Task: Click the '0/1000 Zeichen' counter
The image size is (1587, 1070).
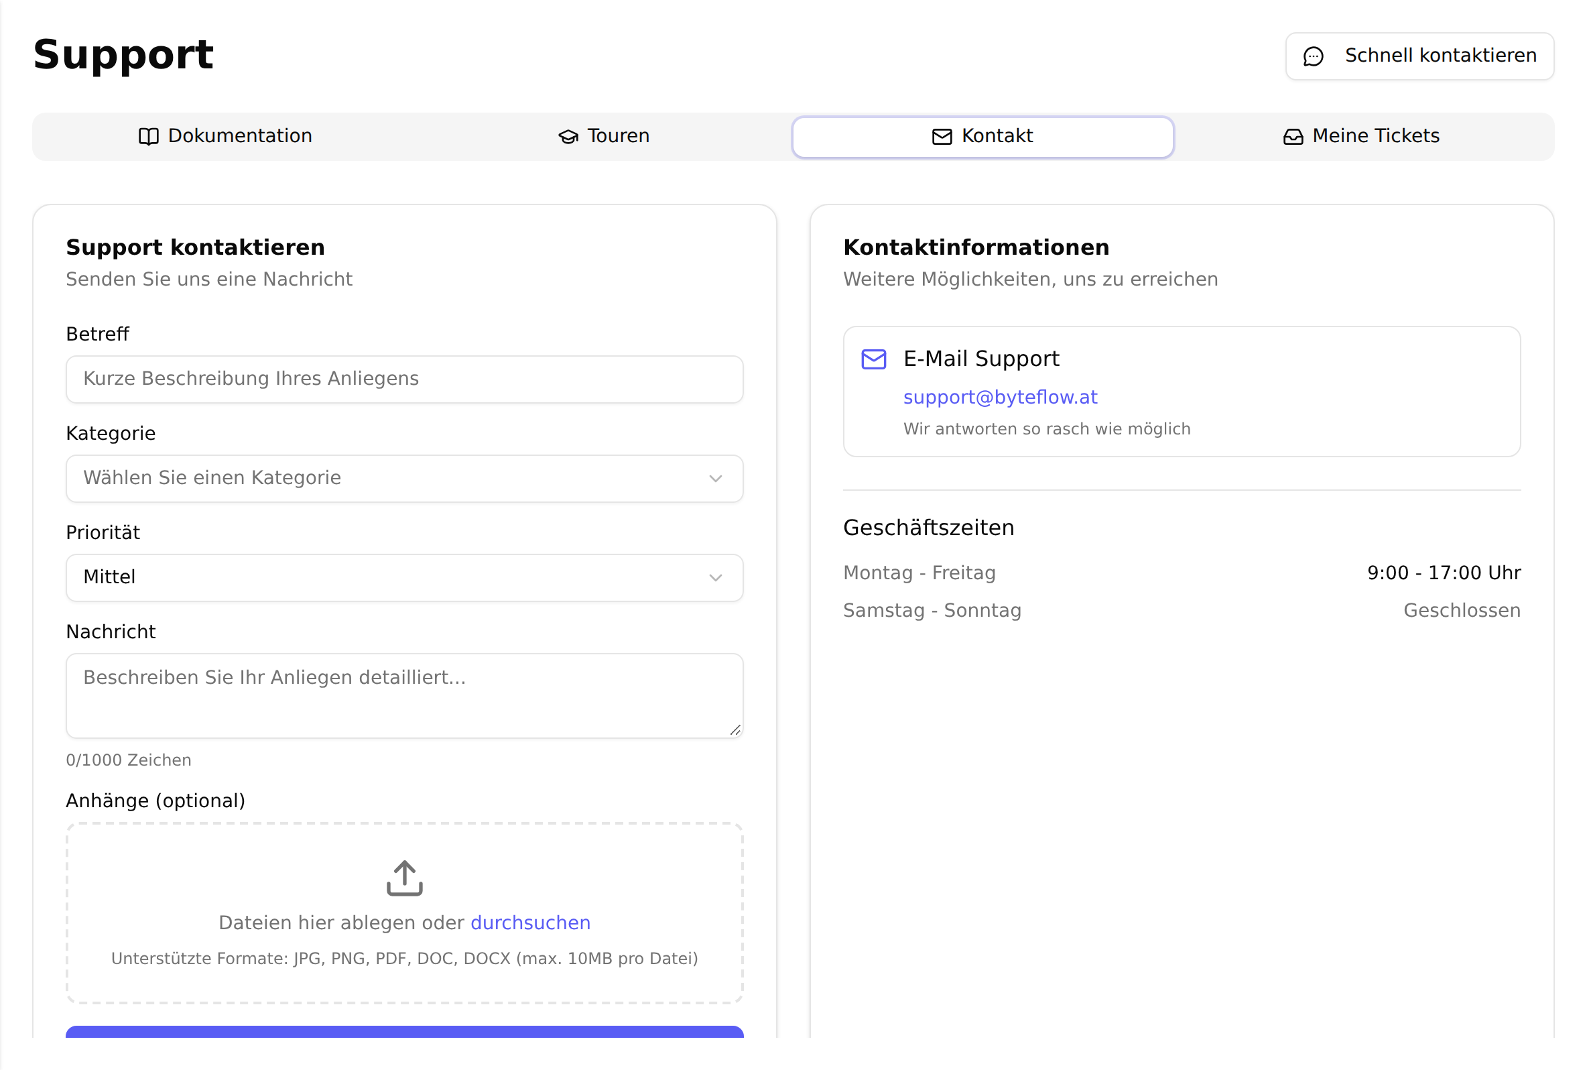Action: point(128,760)
